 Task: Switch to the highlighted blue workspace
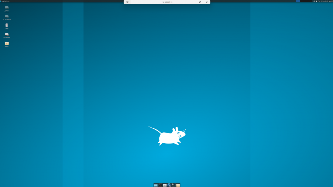298,1
